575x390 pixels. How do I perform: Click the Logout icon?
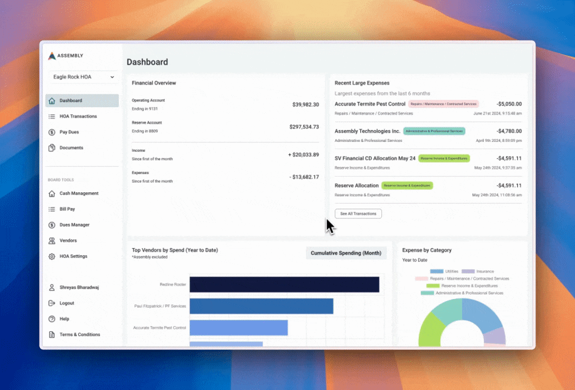click(x=52, y=303)
